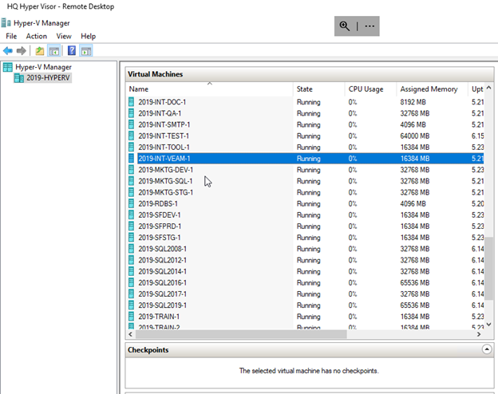Open the more options ellipsis in remote bar
This screenshot has width=498, height=394.
tap(370, 26)
